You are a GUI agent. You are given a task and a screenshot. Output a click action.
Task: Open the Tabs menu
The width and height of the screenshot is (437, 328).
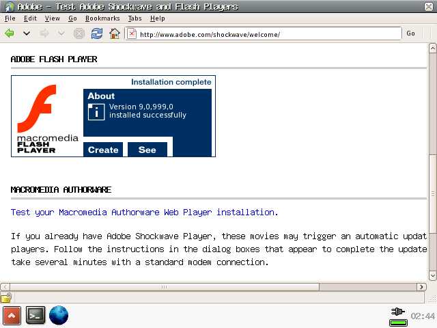coord(135,18)
